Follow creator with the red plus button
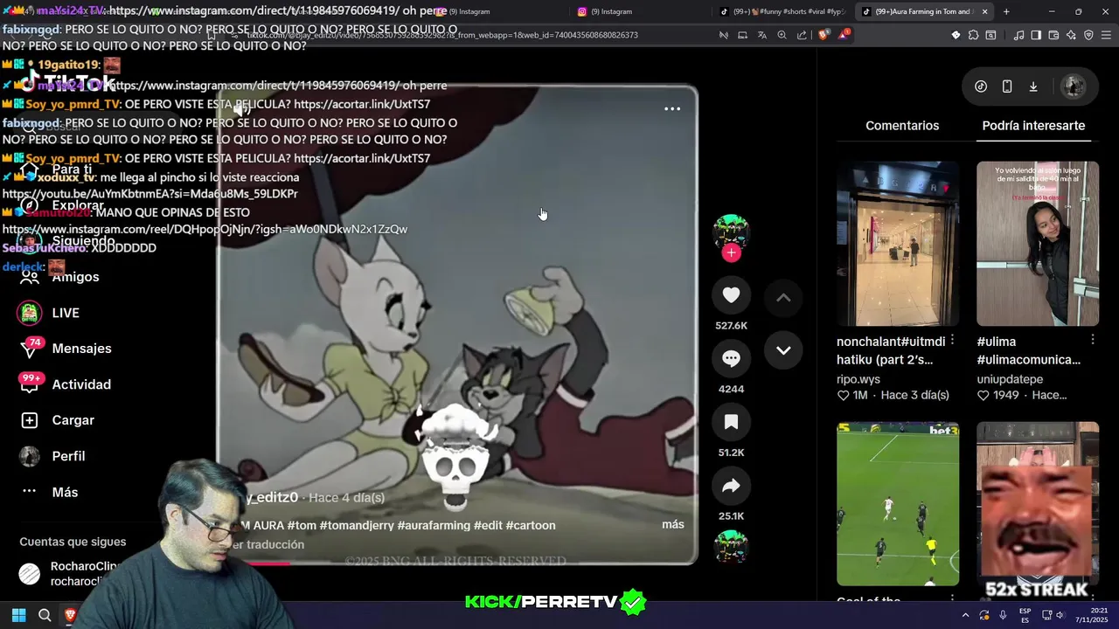Viewport: 1119px width, 629px height. [731, 252]
